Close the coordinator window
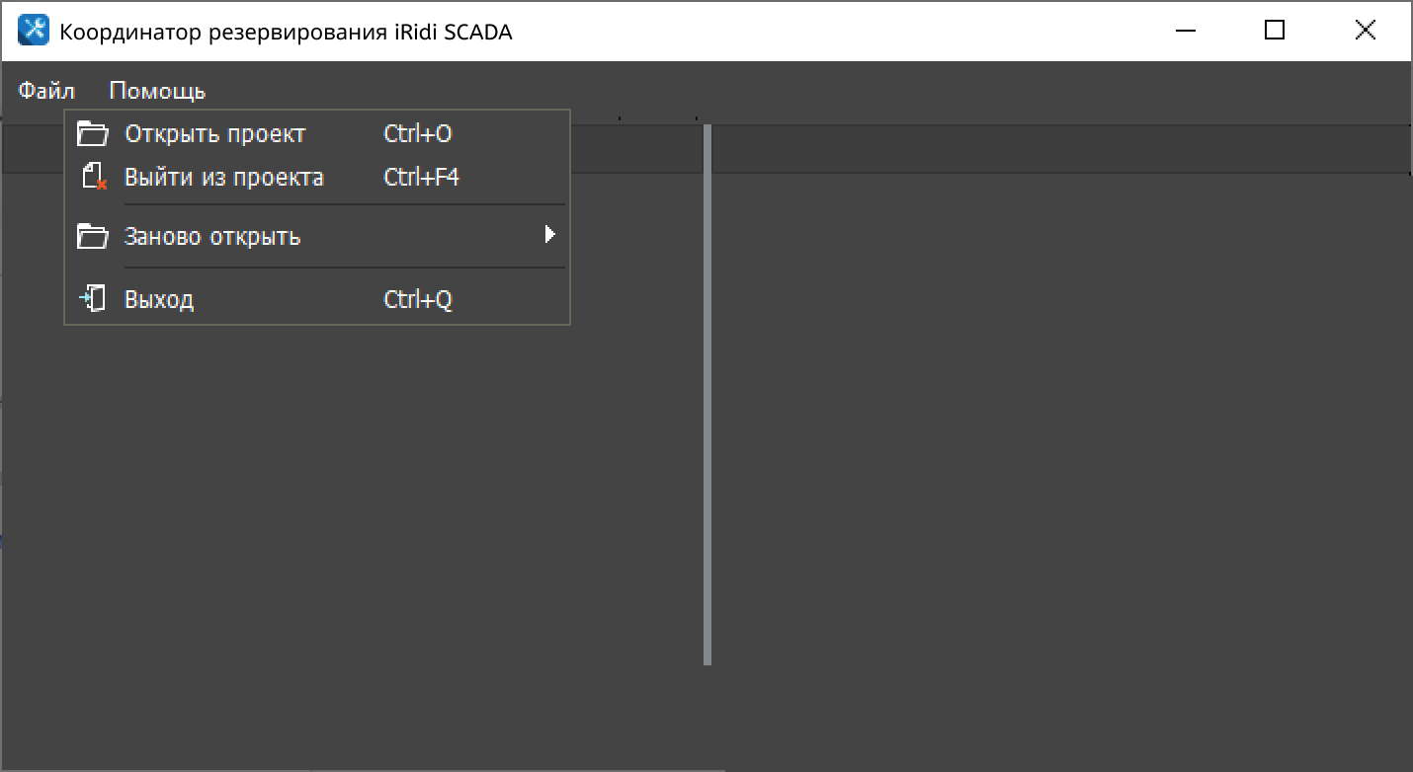Image resolution: width=1413 pixels, height=772 pixels. point(1365,31)
